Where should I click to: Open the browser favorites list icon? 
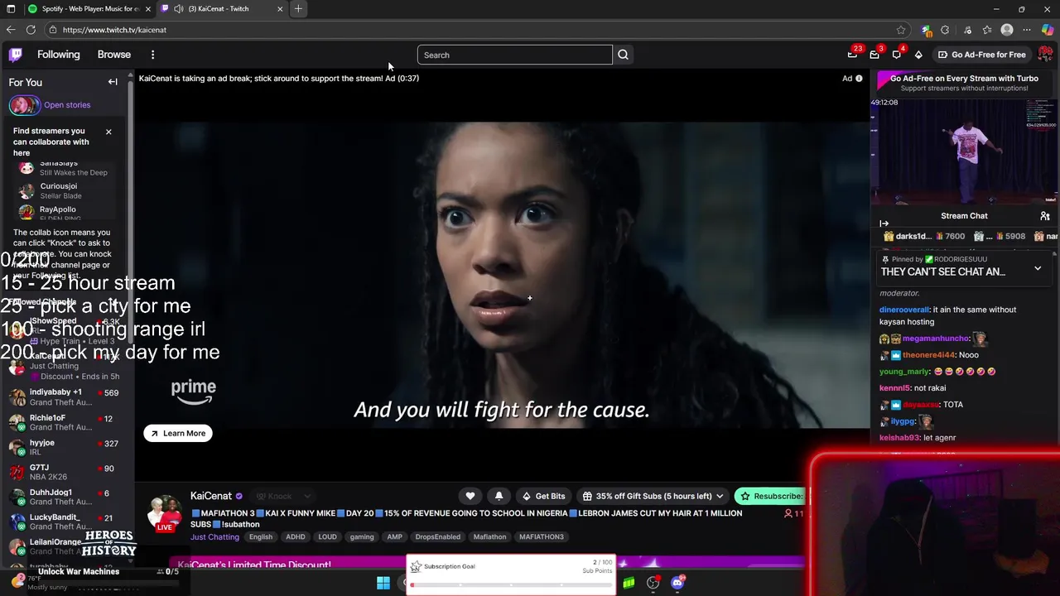987,30
